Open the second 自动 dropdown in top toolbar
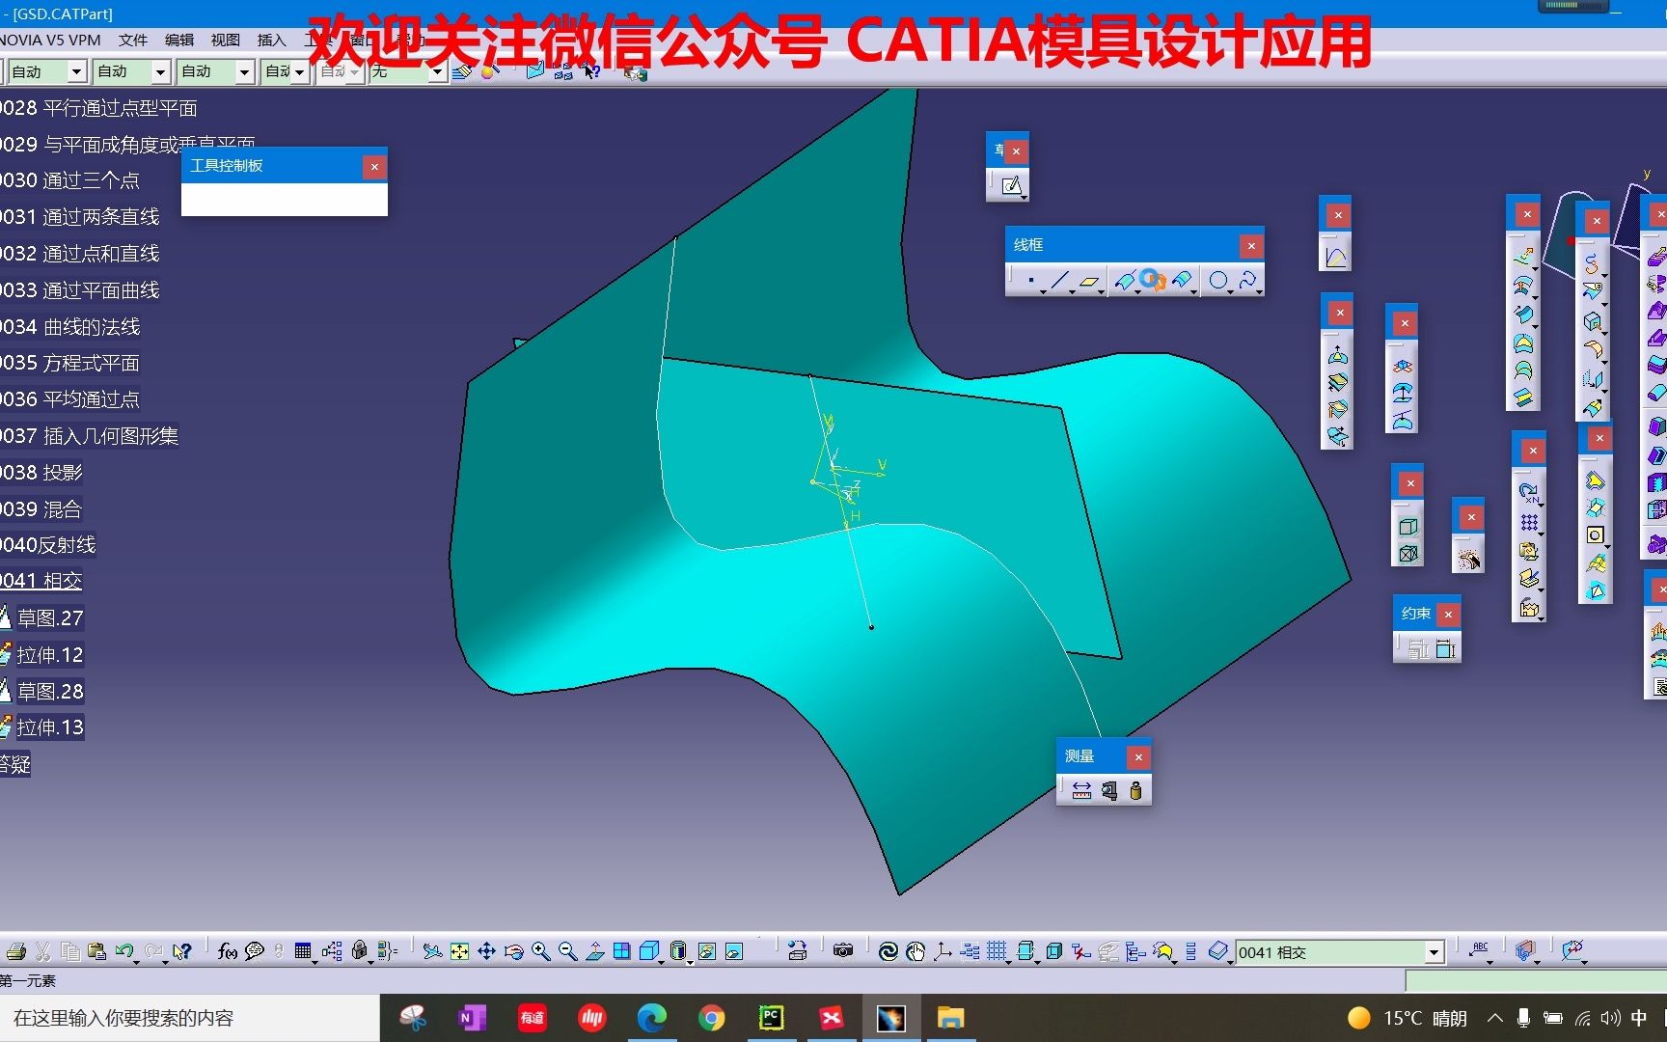Viewport: 1667px width, 1042px height. pyautogui.click(x=161, y=72)
